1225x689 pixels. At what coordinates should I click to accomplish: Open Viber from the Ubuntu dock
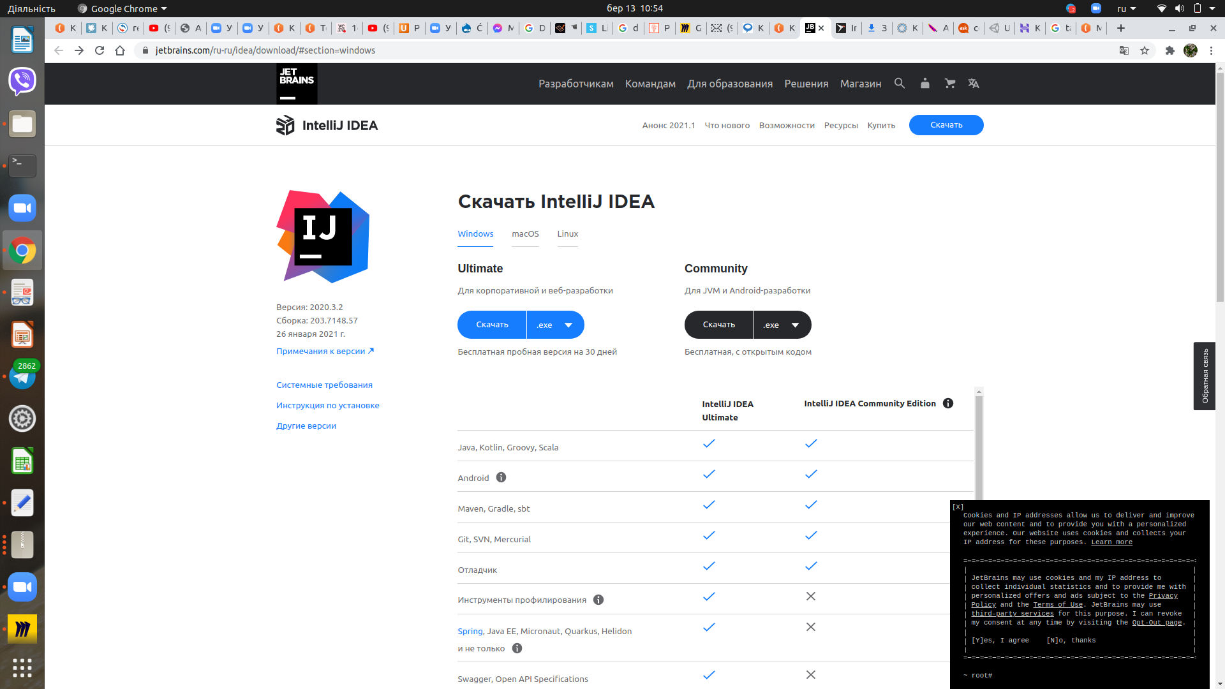[x=22, y=81]
